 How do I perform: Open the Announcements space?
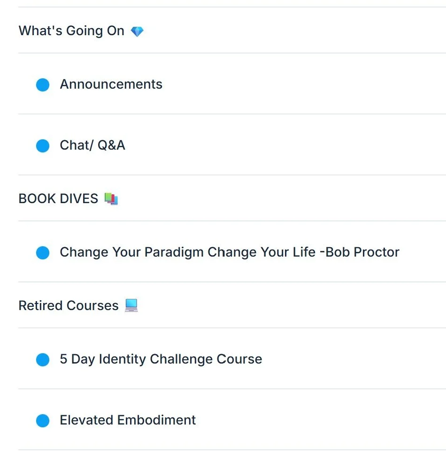click(x=232, y=84)
